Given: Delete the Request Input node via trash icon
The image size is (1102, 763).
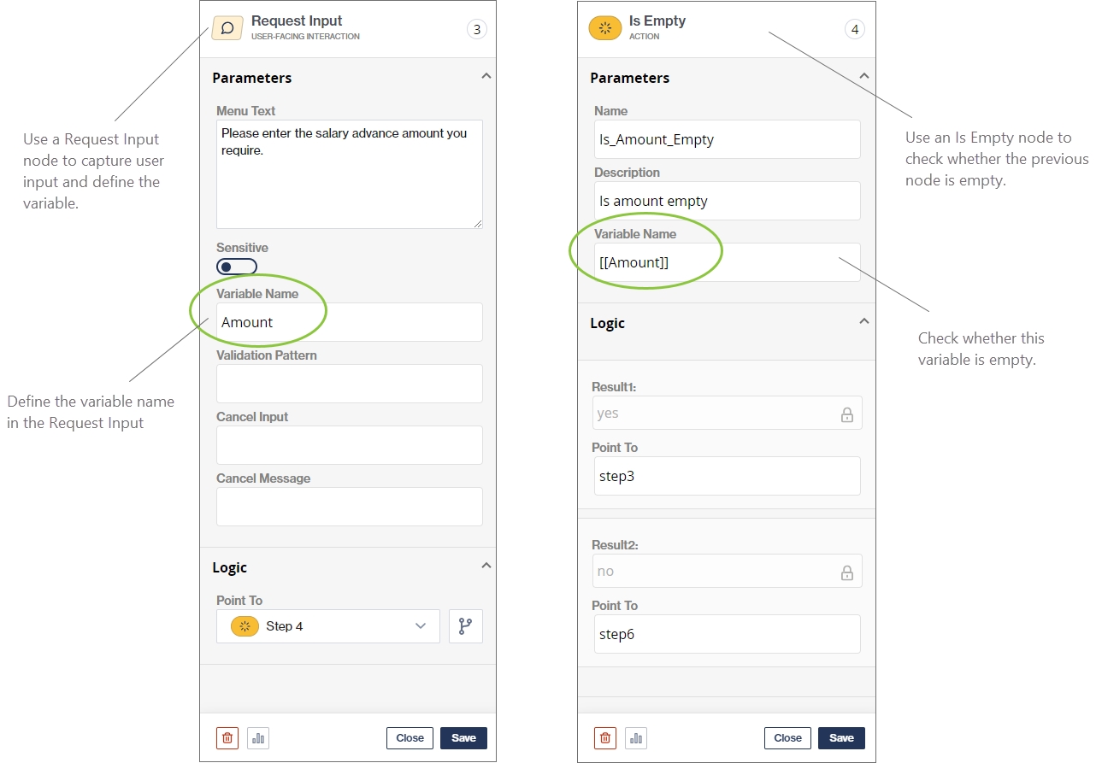Looking at the screenshot, I should pyautogui.click(x=227, y=738).
